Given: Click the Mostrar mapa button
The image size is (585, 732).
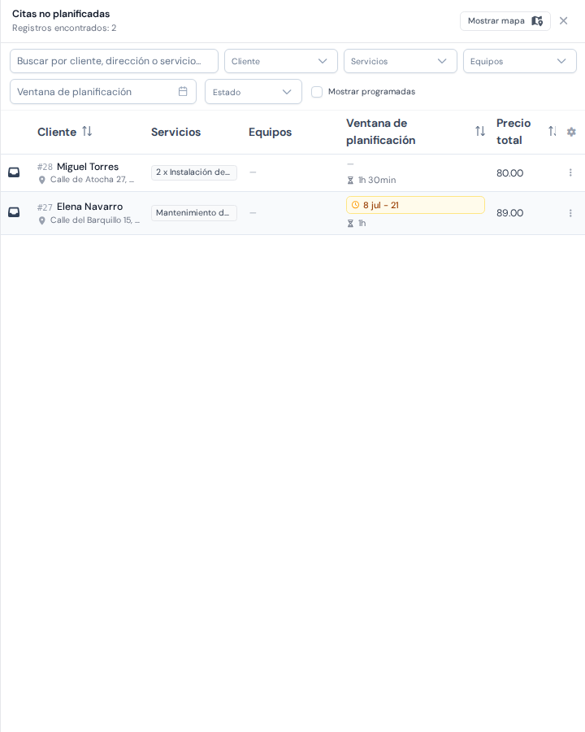Looking at the screenshot, I should [x=505, y=21].
